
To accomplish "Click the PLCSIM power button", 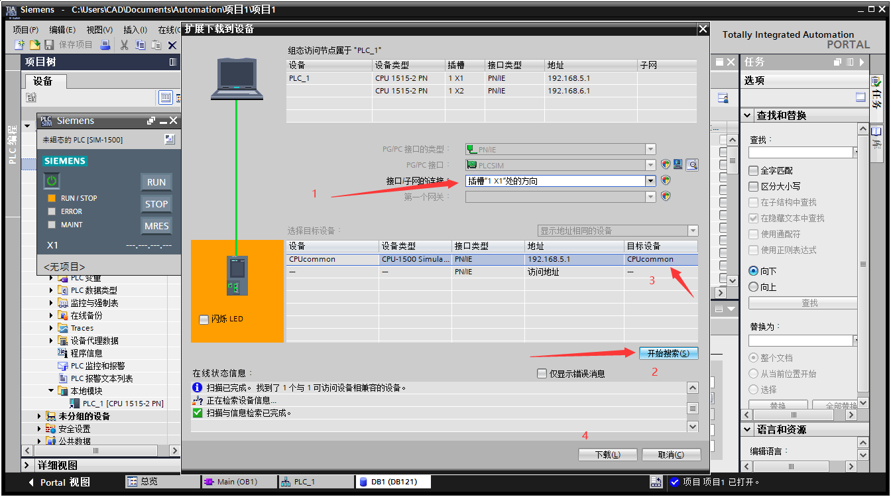I will [x=52, y=180].
